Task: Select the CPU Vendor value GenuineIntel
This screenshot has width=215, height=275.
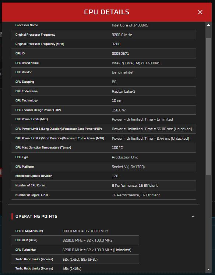Action: tap(123, 72)
